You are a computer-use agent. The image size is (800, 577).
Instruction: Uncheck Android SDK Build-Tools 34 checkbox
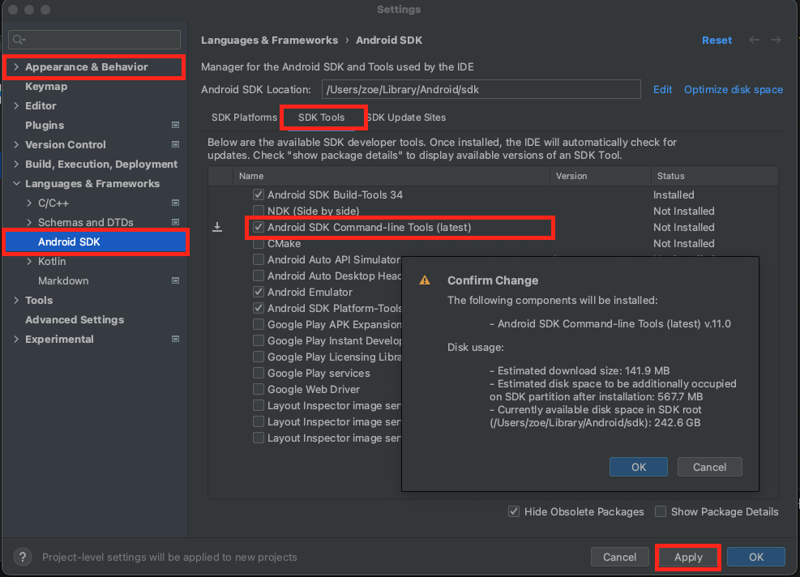pyautogui.click(x=259, y=194)
